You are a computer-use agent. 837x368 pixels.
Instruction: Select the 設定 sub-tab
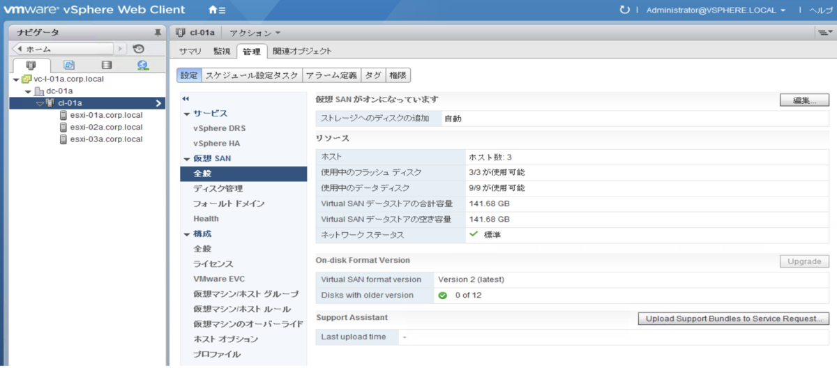coord(189,75)
